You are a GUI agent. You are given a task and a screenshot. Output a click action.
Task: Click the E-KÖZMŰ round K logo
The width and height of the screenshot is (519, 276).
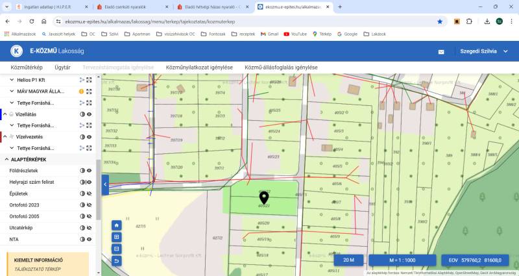point(17,51)
